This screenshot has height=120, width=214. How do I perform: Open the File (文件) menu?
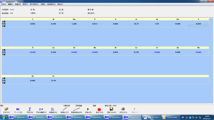pyautogui.click(x=3, y=4)
